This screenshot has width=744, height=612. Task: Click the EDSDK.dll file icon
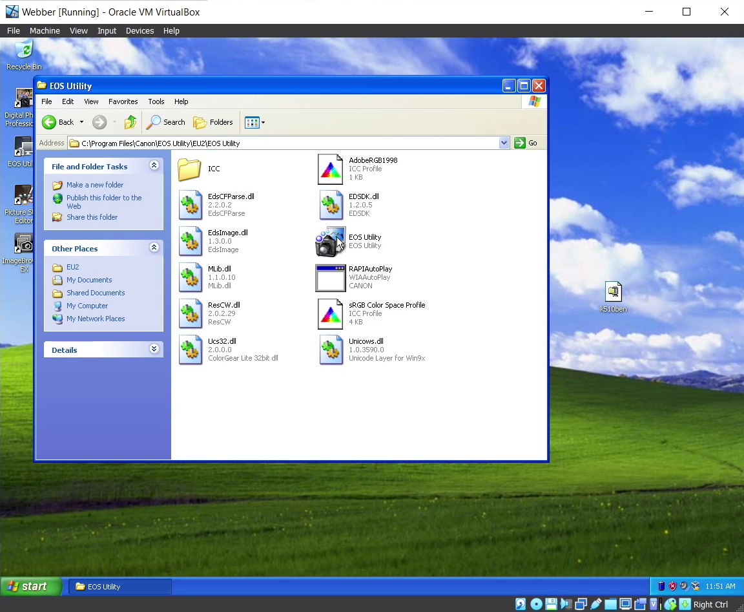click(x=330, y=206)
